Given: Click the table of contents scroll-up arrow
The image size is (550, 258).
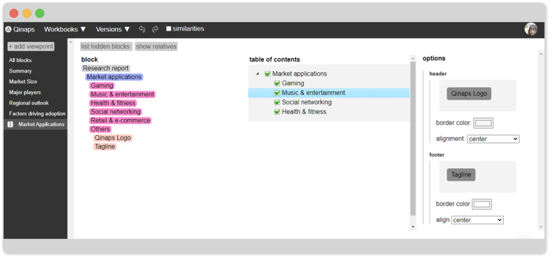Looking at the screenshot, I should [413, 58].
